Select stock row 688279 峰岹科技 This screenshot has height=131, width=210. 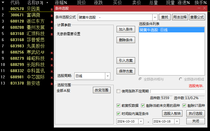pyautogui.click(x=27, y=58)
